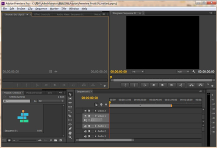Open Program Sequence 01 dropdown arrow
The width and height of the screenshot is (217, 148).
point(140,13)
